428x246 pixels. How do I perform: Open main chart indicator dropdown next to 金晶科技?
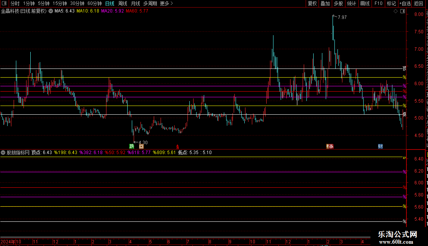click(x=51, y=11)
